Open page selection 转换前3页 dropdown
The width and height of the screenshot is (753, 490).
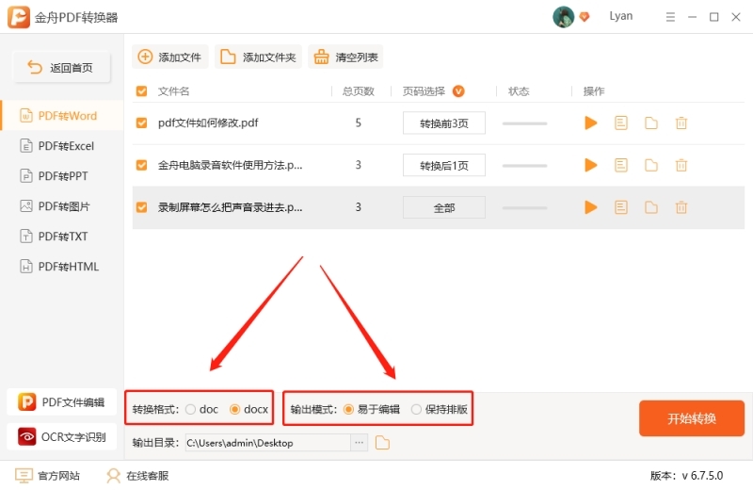(x=443, y=123)
